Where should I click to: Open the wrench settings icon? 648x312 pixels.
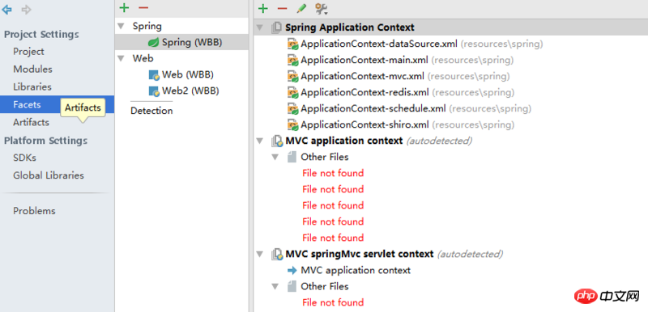pyautogui.click(x=321, y=8)
